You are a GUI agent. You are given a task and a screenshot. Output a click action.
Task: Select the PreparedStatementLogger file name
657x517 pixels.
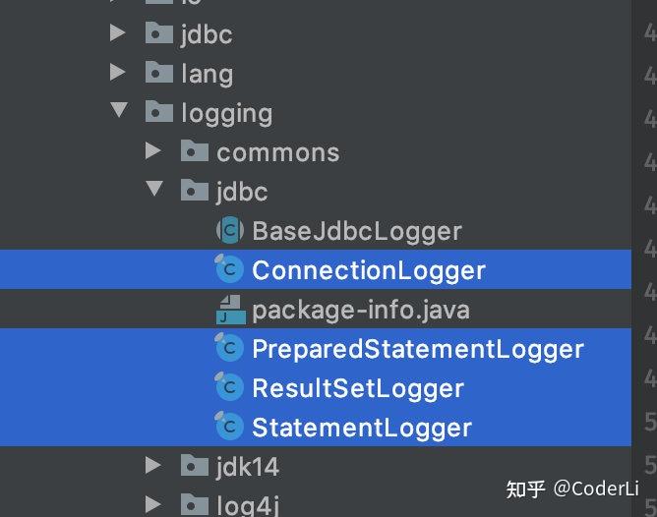pos(418,349)
